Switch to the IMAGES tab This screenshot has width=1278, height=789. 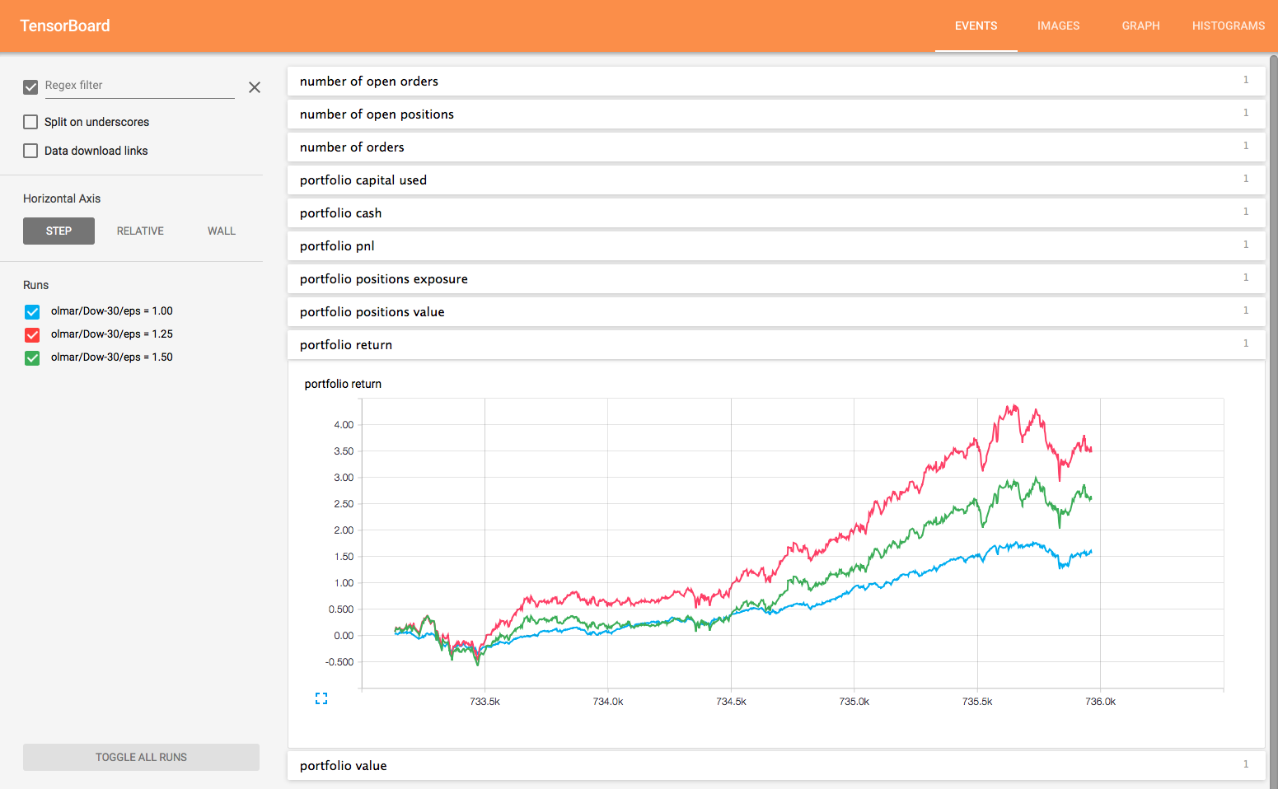pyautogui.click(x=1058, y=26)
